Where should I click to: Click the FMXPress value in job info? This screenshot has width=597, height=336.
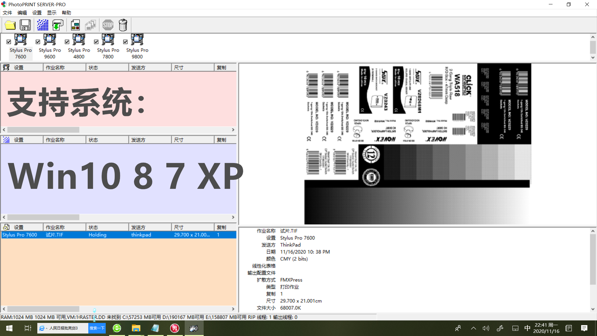[x=291, y=280]
